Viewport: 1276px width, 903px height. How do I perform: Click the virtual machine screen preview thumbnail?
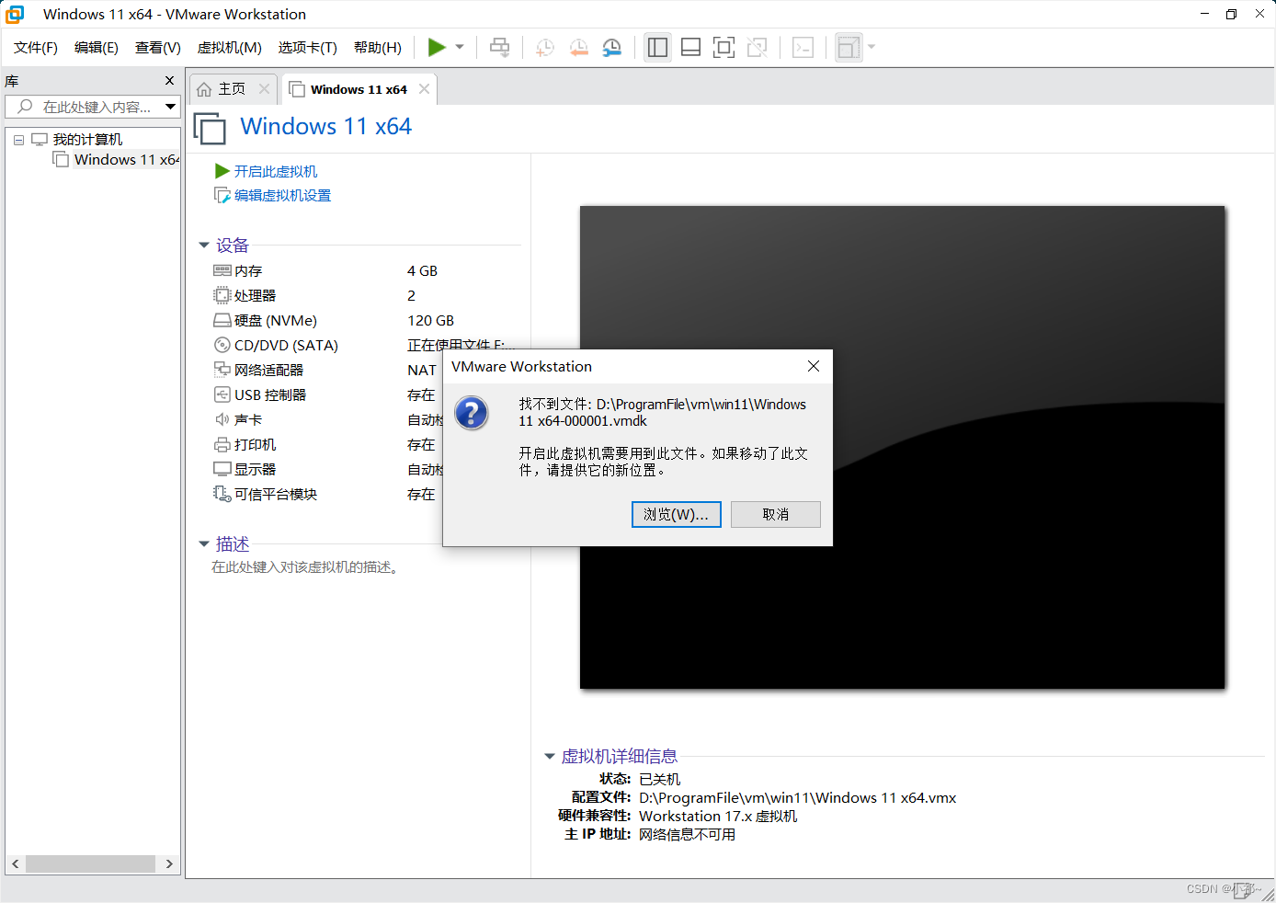click(902, 447)
